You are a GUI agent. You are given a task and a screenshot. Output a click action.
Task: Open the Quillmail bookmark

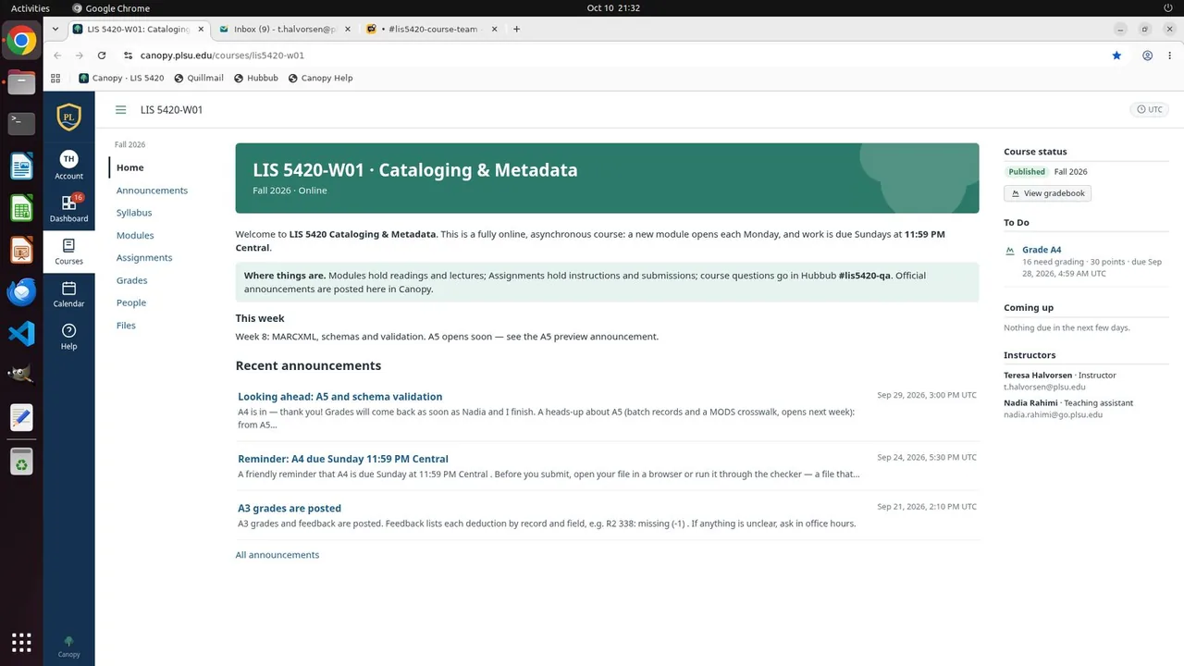point(199,78)
